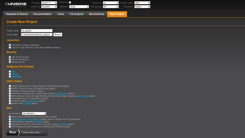Open the Monitors dropdown
The image size is (245, 138).
pyautogui.click(x=79, y=7)
